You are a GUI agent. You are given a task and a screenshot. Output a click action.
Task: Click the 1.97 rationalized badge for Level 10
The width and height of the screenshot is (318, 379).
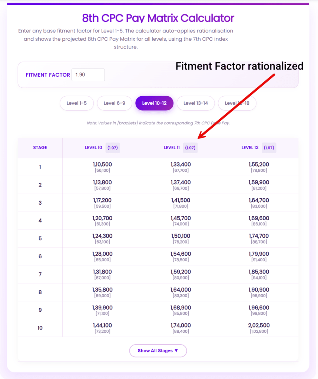click(x=112, y=148)
